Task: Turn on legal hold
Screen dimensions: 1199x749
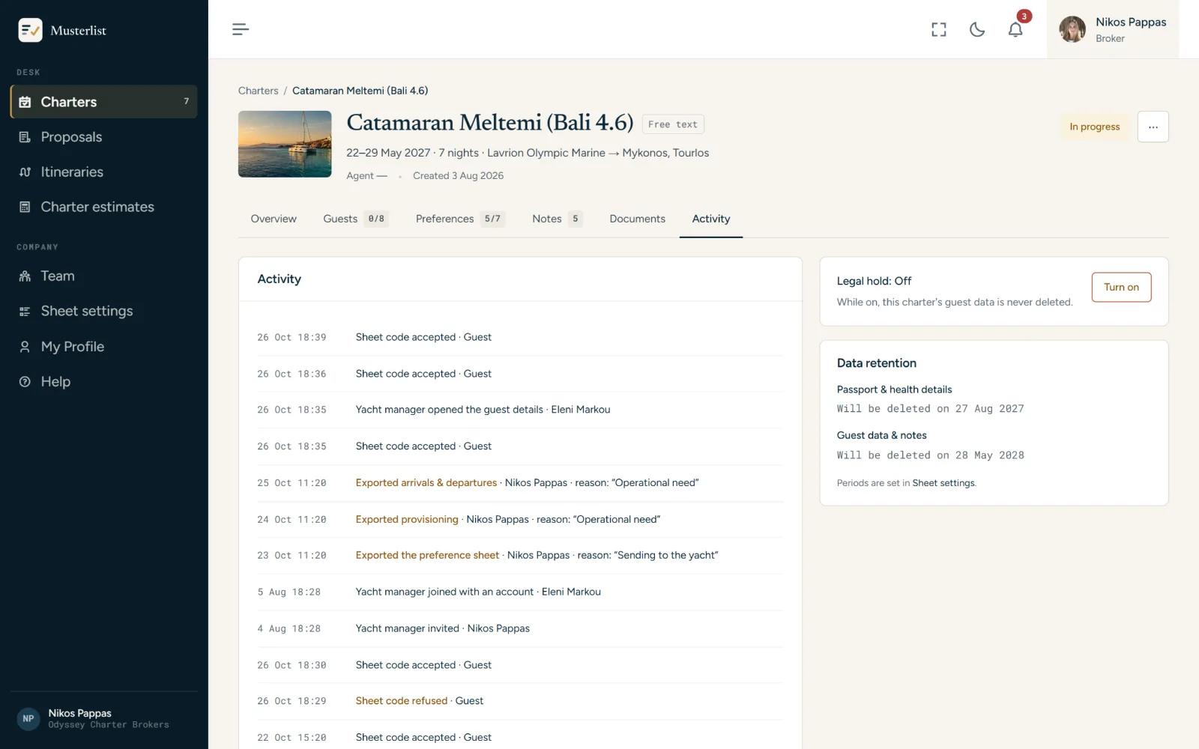Action: tap(1121, 287)
